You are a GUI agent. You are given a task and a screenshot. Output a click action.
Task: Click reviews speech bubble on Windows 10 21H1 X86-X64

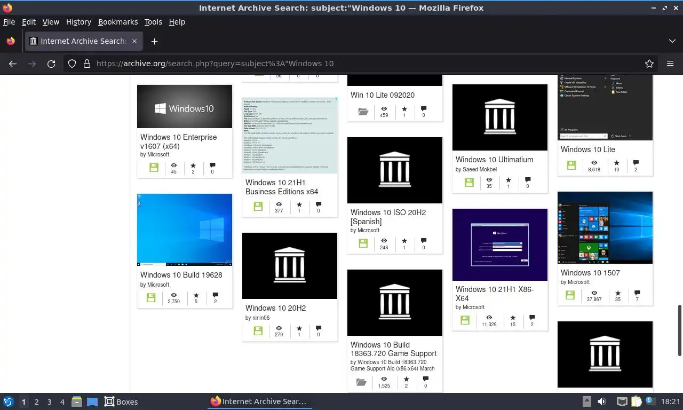click(x=531, y=318)
